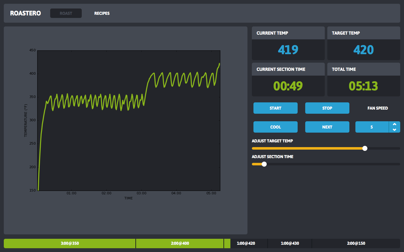Increase fan speed with up arrow
Image resolution: width=404 pixels, height=252 pixels.
pyautogui.click(x=395, y=124)
